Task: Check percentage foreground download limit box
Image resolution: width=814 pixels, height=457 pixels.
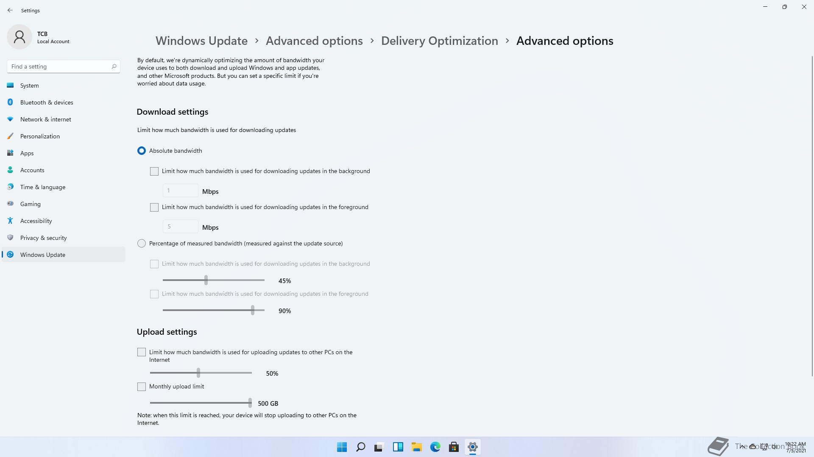Action: coord(154,294)
